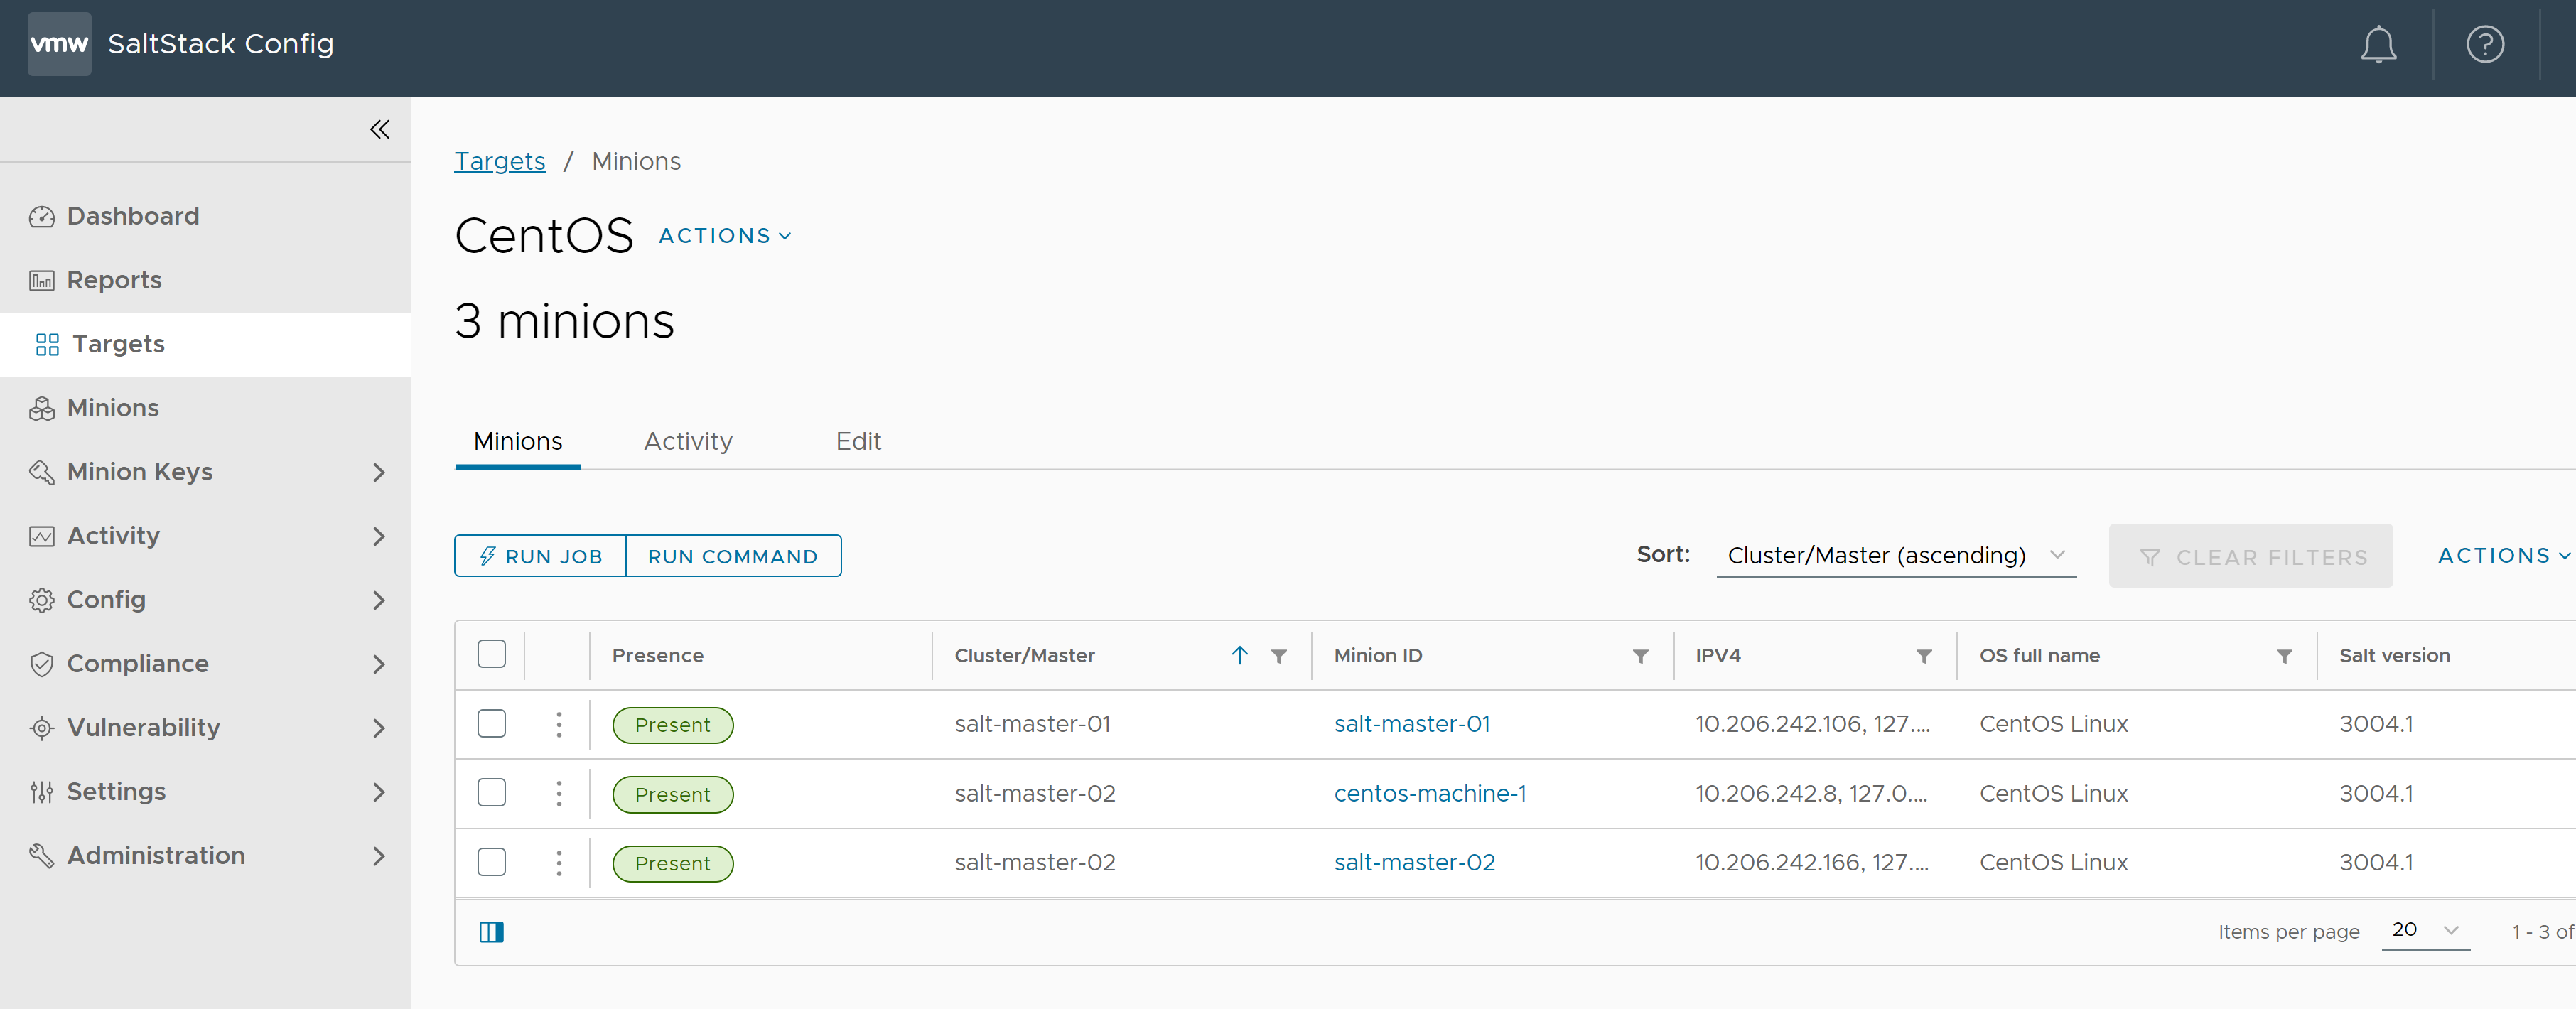Click the RUN COMMAND button
The image size is (2576, 1009).
coord(733,556)
